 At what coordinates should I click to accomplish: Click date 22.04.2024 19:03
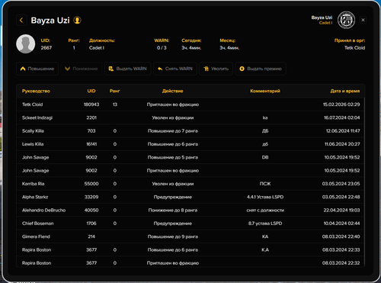pos(341,211)
